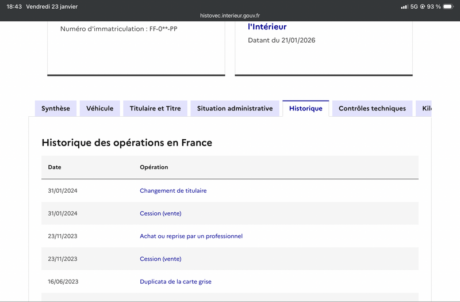Switch to the Véhicule tab

coord(99,108)
